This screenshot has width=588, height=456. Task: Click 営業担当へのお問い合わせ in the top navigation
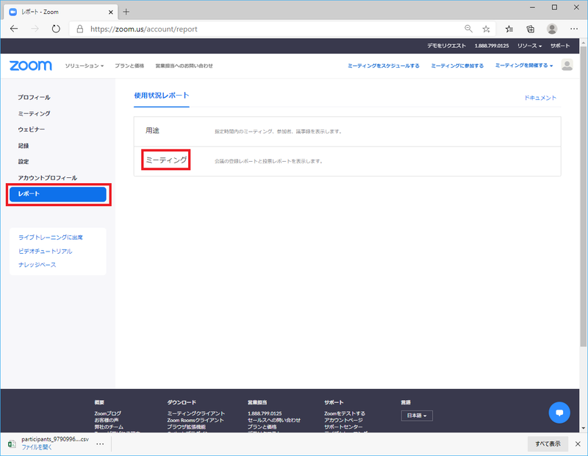pos(184,65)
